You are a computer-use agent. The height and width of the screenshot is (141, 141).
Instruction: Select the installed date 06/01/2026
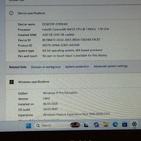50,104
